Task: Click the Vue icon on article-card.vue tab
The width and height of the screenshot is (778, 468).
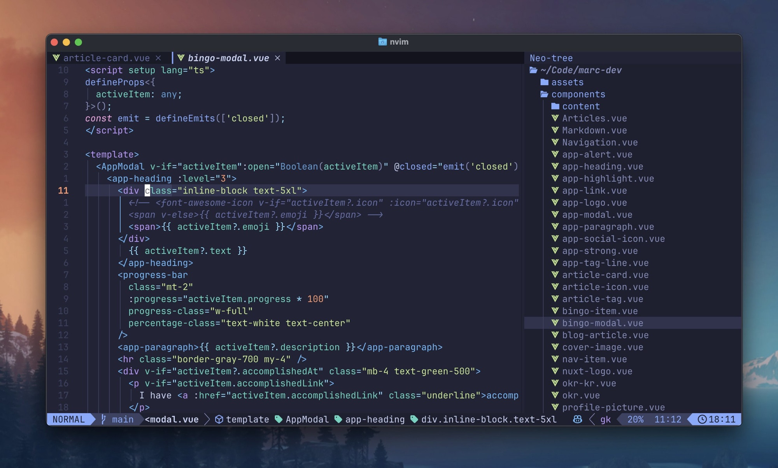Action: coord(56,58)
